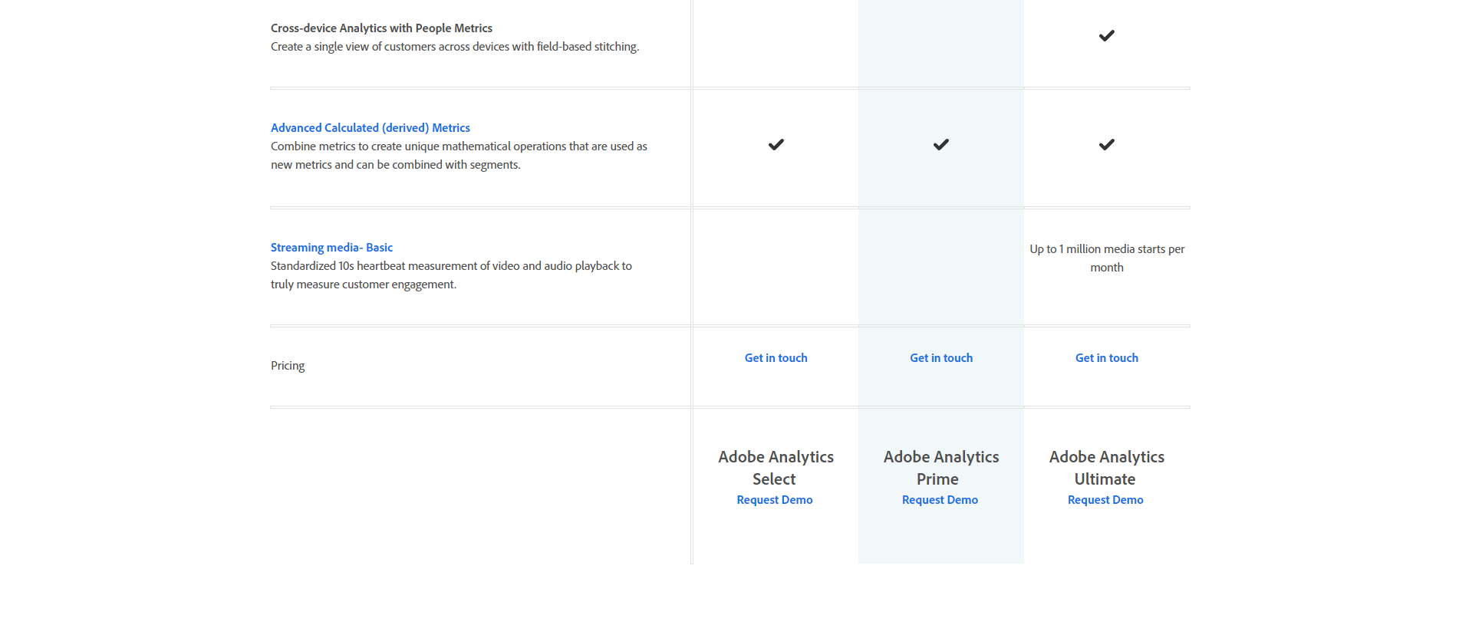Request Demo for Adobe Analytics Ultimate

tap(1105, 500)
